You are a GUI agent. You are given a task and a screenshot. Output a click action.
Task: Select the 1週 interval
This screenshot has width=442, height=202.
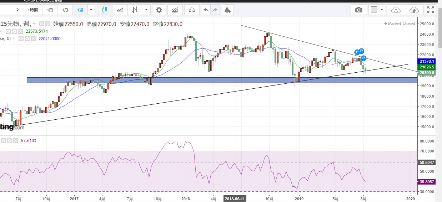[x=80, y=10]
